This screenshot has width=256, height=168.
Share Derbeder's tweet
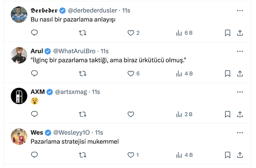(x=240, y=33)
